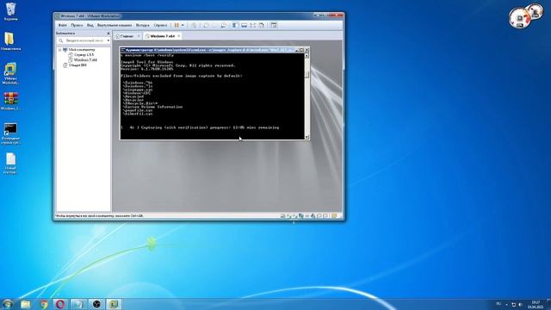The image size is (551, 310).
Task: Click the Send Ctrl+Alt+Del toolbar icon
Action: coord(194,25)
